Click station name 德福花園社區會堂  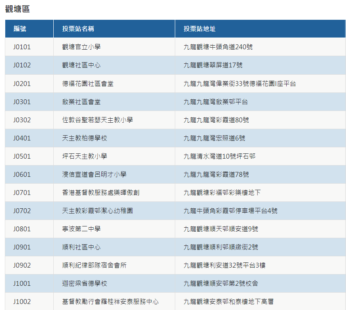click(x=88, y=84)
